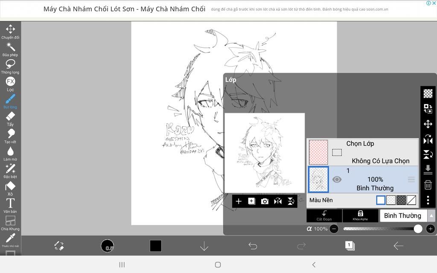Tap the move layer icon in sidebar
The height and width of the screenshot is (273, 437).
point(428,124)
